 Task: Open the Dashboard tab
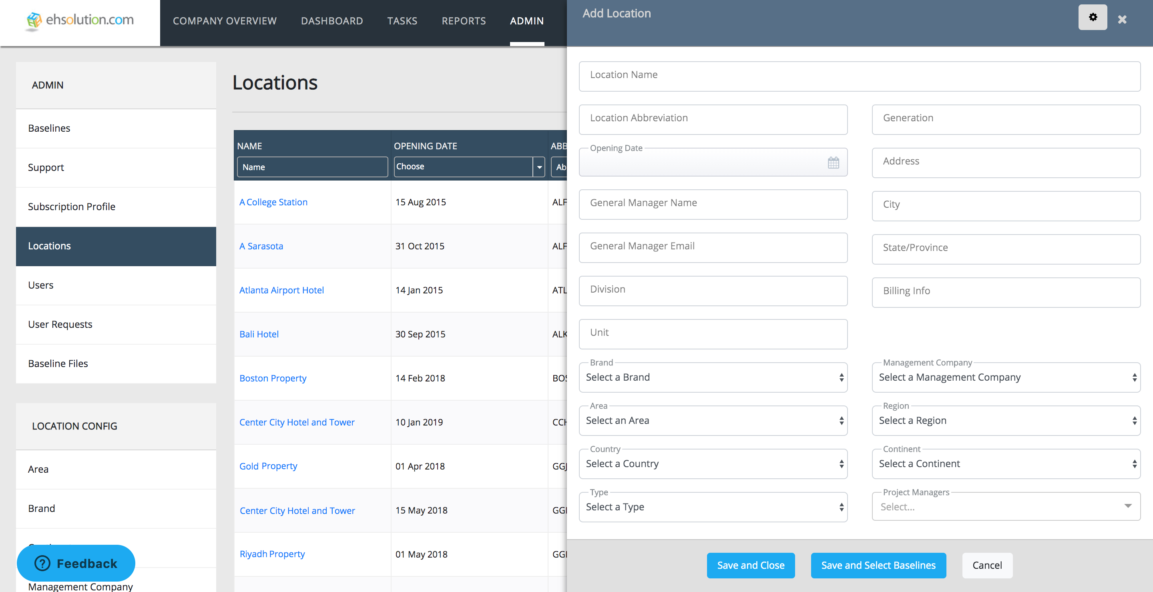point(331,21)
